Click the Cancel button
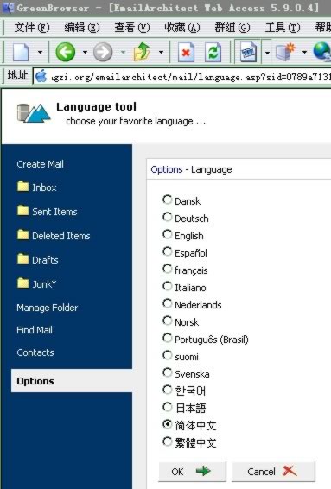This screenshot has height=489, width=331. point(273,471)
